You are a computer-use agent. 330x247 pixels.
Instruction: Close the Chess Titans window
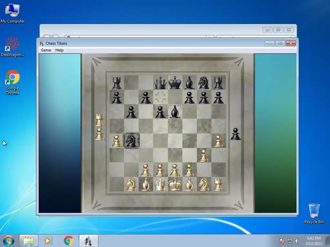[291, 43]
